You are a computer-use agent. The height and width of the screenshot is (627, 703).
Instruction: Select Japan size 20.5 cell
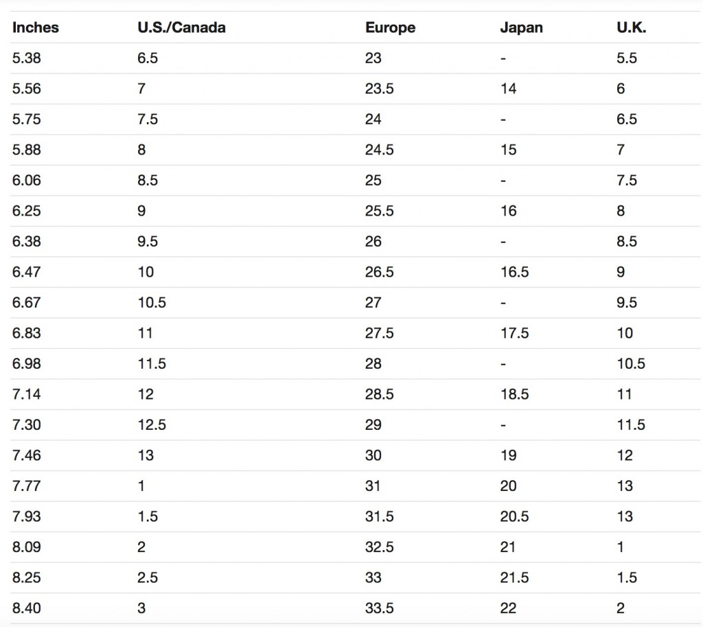point(515,516)
